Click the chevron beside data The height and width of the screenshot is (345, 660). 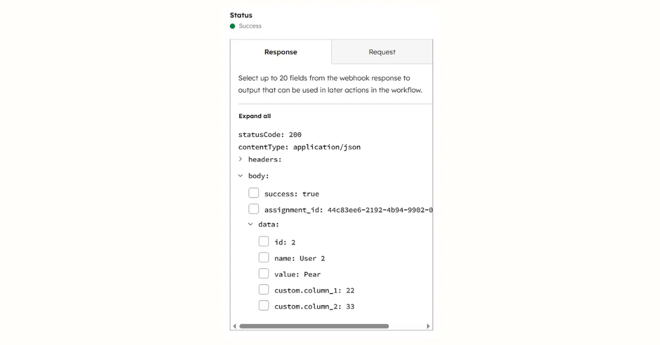pyautogui.click(x=250, y=224)
